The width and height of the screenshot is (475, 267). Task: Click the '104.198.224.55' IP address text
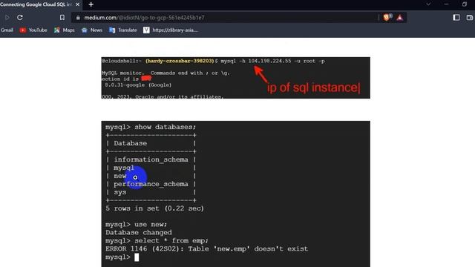[x=269, y=61]
